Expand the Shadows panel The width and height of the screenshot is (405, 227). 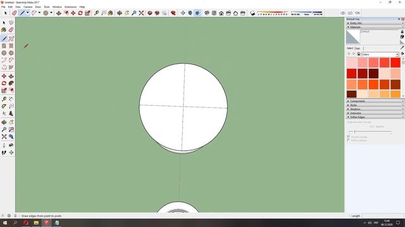[x=375, y=109]
